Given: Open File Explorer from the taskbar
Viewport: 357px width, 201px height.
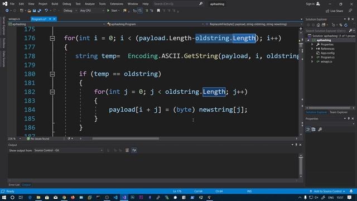Looking at the screenshot, I should pos(38,197).
